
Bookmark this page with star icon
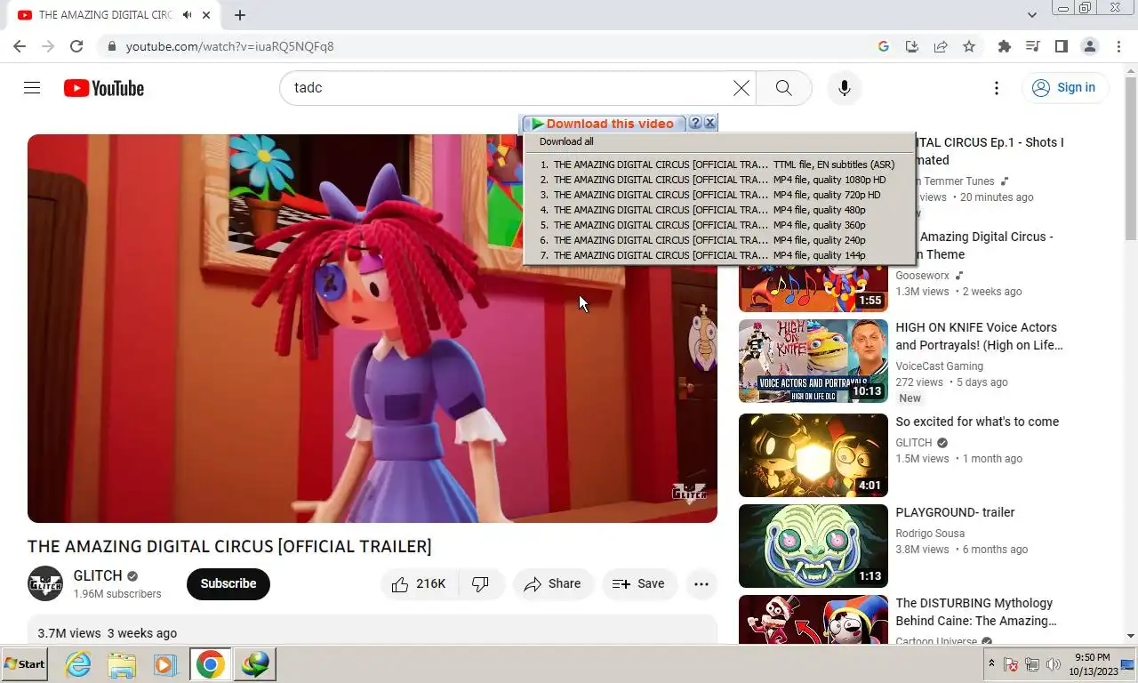[969, 46]
